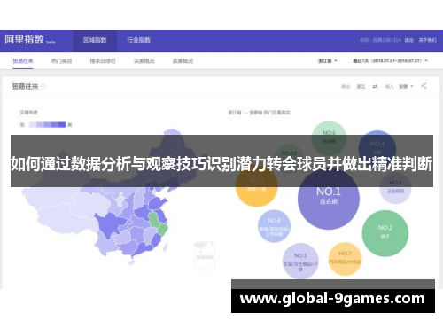Open the 最近7天 date range dropdown
The width and height of the screenshot is (443, 321).
390,61
